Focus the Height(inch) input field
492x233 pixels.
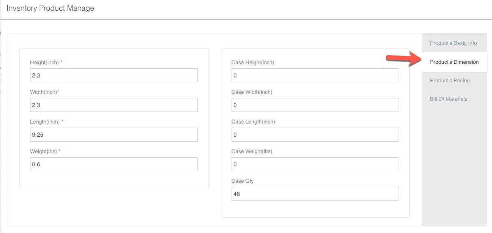coord(114,75)
